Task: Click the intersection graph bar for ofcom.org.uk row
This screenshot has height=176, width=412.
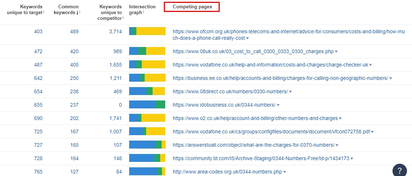Action: 147,31
